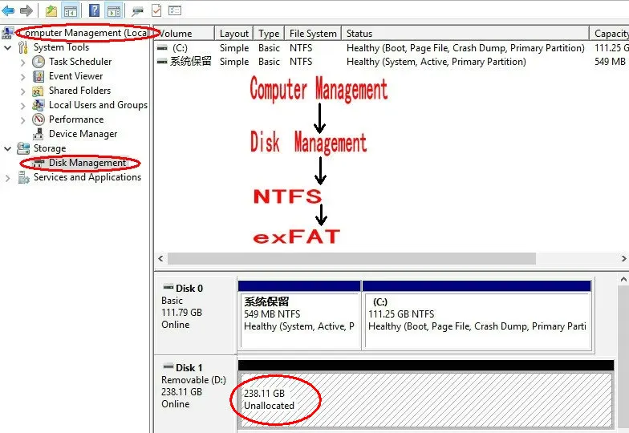Expand the Shared Folders node
Viewport: 629px width, 433px height.
[x=22, y=91]
